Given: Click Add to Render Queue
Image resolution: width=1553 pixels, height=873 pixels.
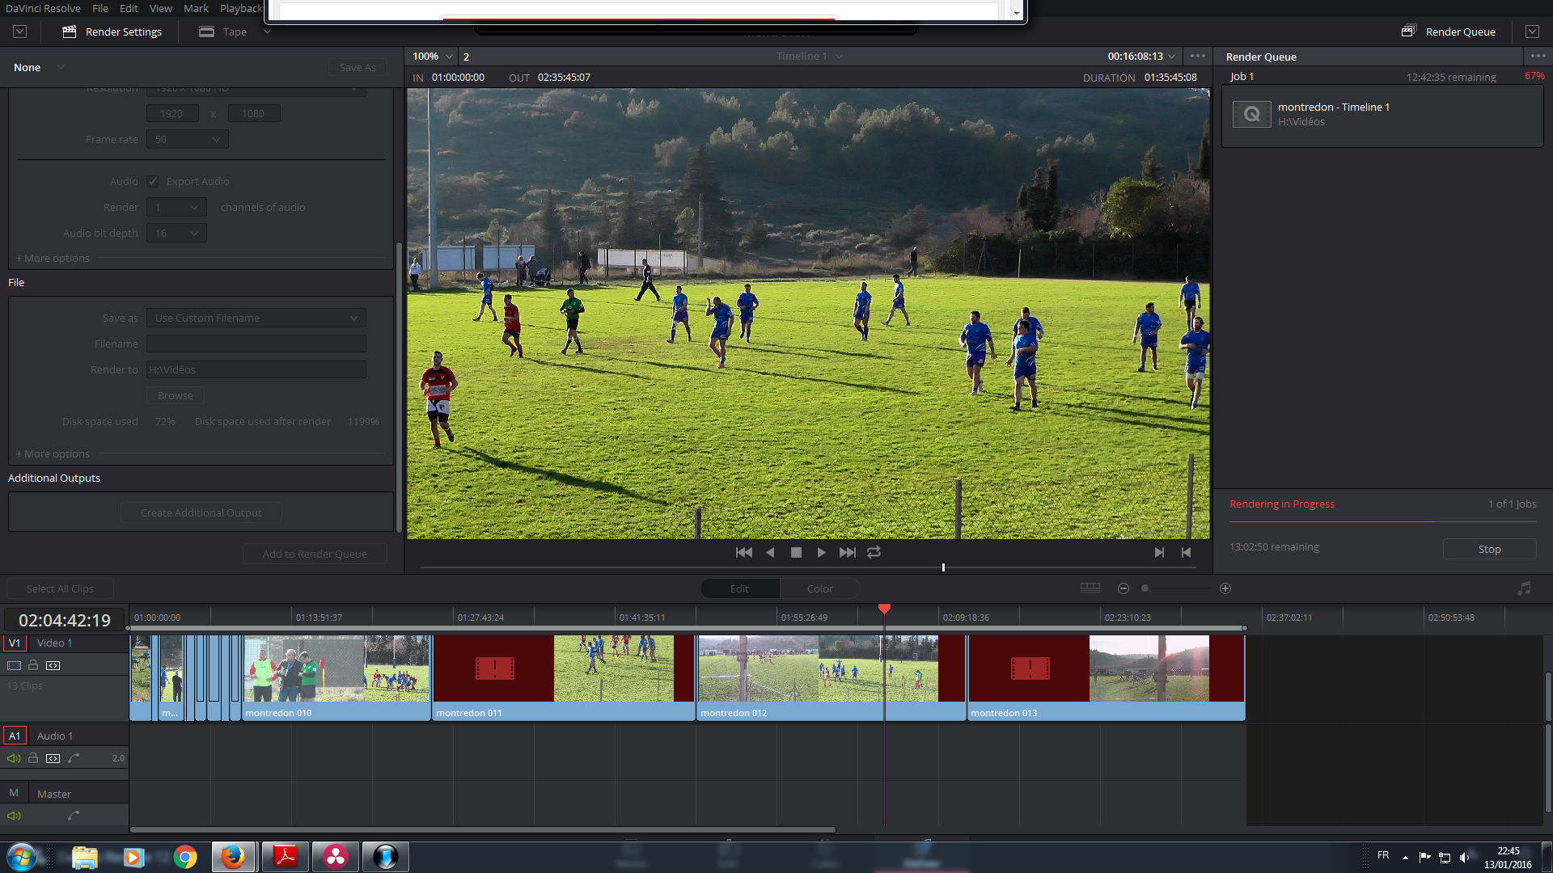Looking at the screenshot, I should pos(315,554).
